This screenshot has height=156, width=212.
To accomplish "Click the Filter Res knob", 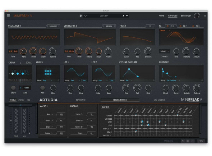I will pyautogui.click(x=137, y=51).
